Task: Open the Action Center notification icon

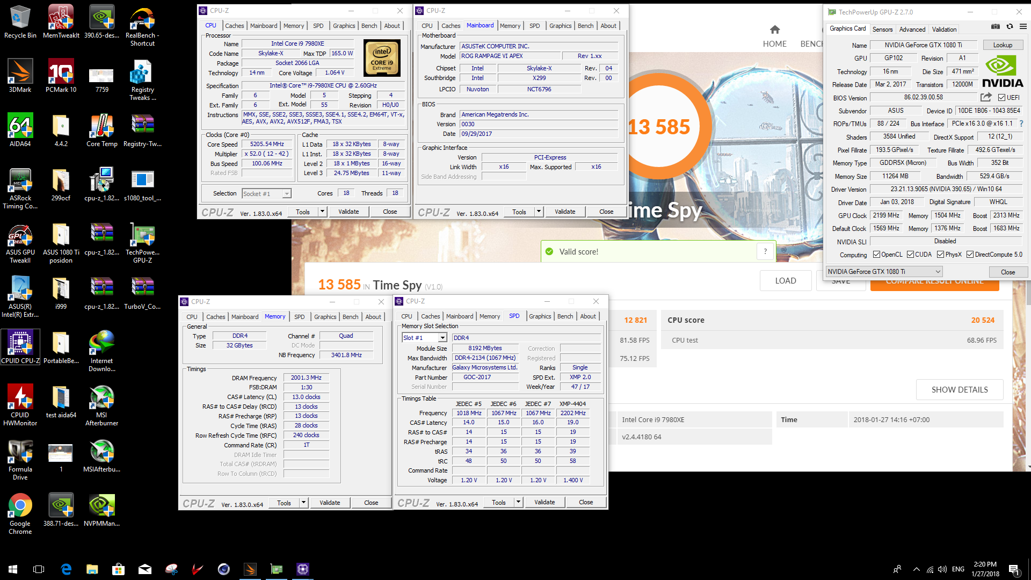Action: coord(1014,569)
